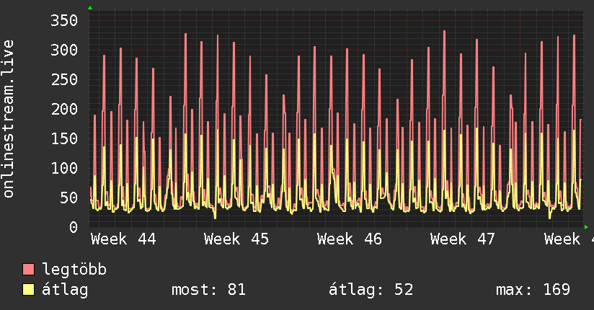The height and width of the screenshot is (310, 594).
Task: Click the 50 y-axis value
Action: (69, 198)
